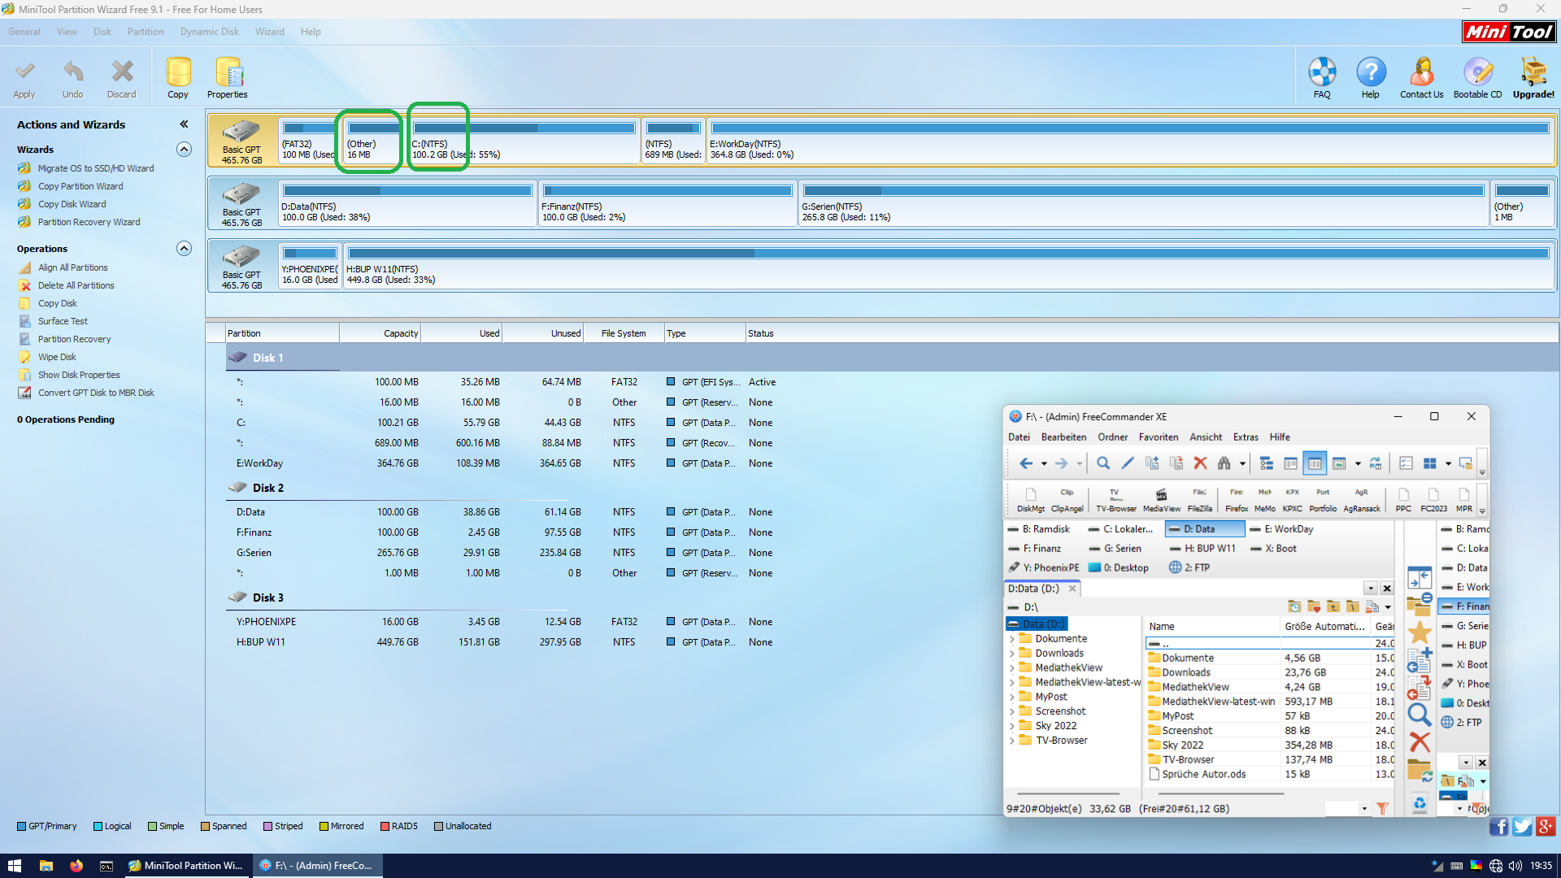Collapse the Actions and Wizards panel
The height and width of the screenshot is (878, 1561).
coord(184,124)
